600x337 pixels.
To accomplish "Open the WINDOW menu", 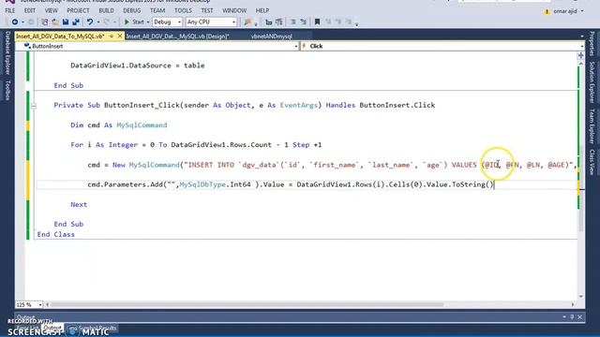I will pos(234,10).
